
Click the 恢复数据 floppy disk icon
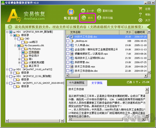pyautogui.click(x=71, y=12)
